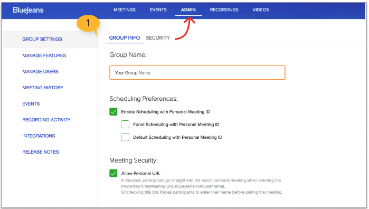Switch to the Videos tab
369x209 pixels.
261,10
